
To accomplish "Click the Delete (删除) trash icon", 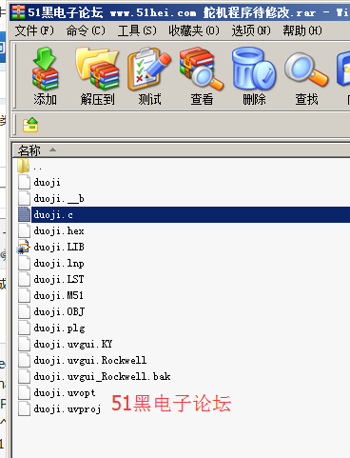I will click(254, 69).
